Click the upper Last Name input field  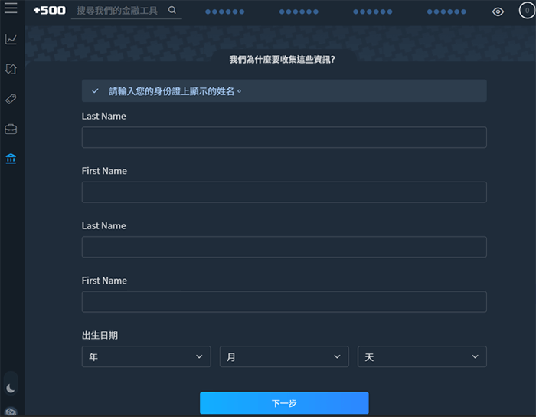(284, 137)
